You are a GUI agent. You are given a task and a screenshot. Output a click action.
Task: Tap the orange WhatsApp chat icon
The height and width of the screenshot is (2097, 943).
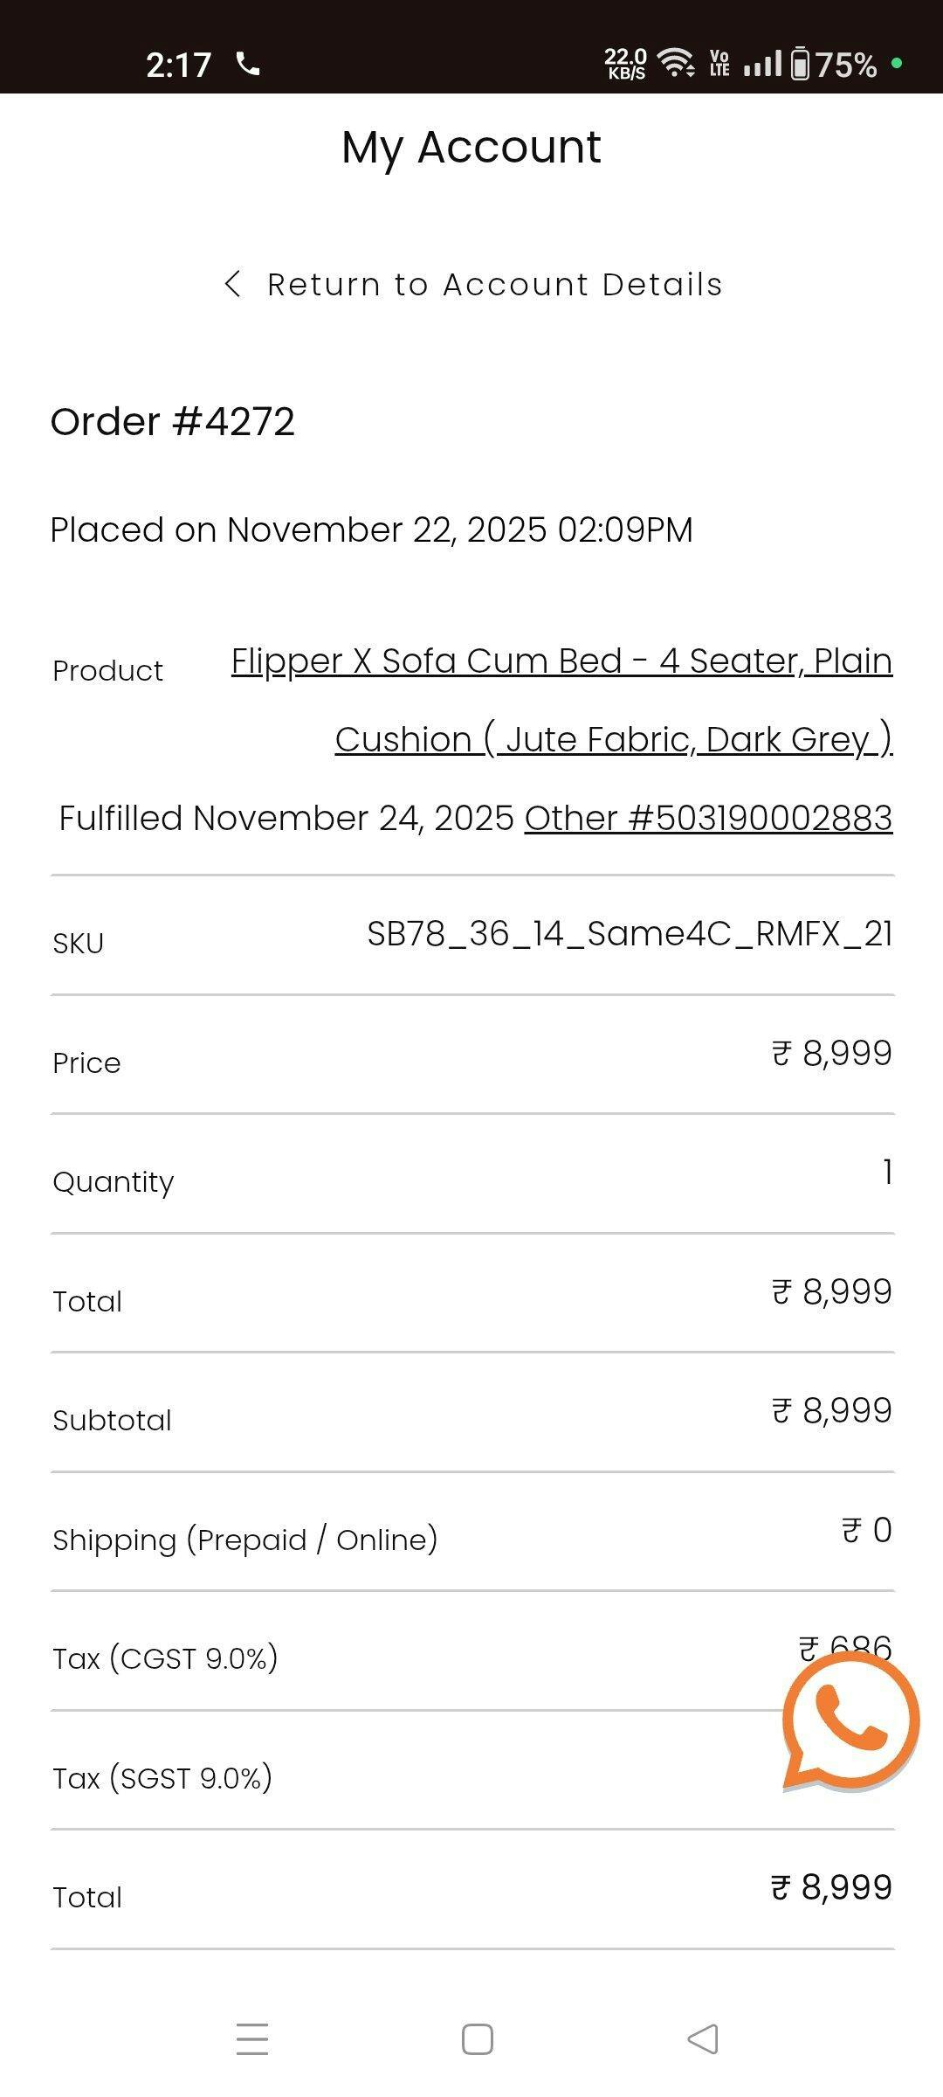850,1721
